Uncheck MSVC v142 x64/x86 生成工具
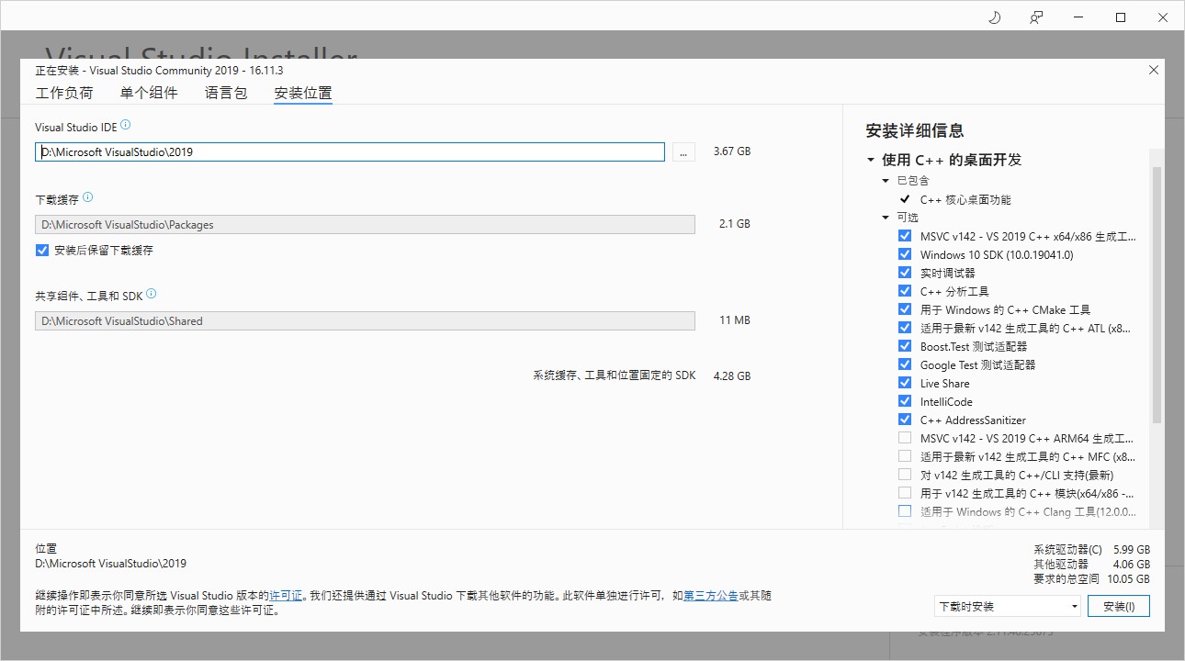The height and width of the screenshot is (661, 1185). click(x=905, y=236)
